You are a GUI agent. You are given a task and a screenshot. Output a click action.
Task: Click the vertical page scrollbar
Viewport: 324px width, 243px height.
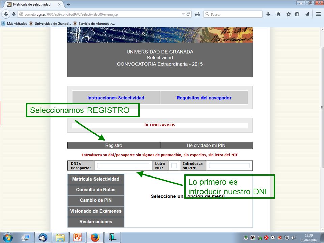322,107
